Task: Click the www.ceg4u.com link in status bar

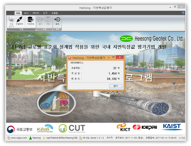Action: (19, 138)
